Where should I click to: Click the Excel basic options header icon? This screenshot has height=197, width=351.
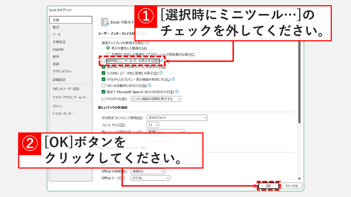(x=105, y=22)
